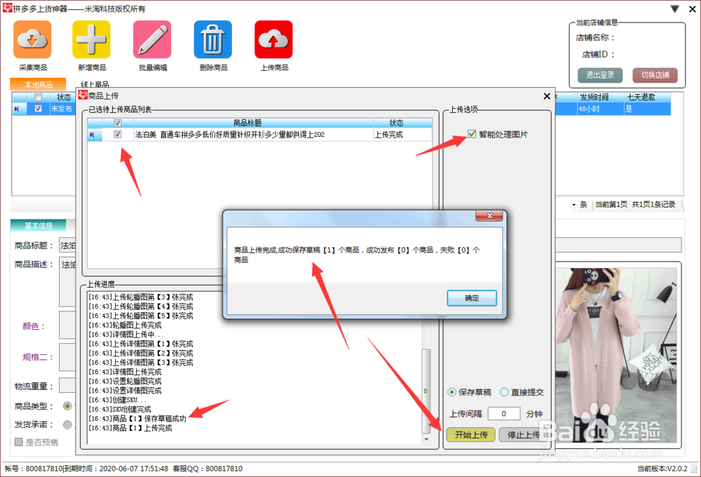Click the 颜色 field box
This screenshot has width=701, height=477.
click(x=67, y=325)
